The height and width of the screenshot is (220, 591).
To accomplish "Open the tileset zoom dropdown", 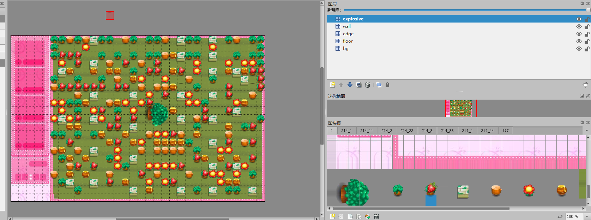I will [x=587, y=216].
